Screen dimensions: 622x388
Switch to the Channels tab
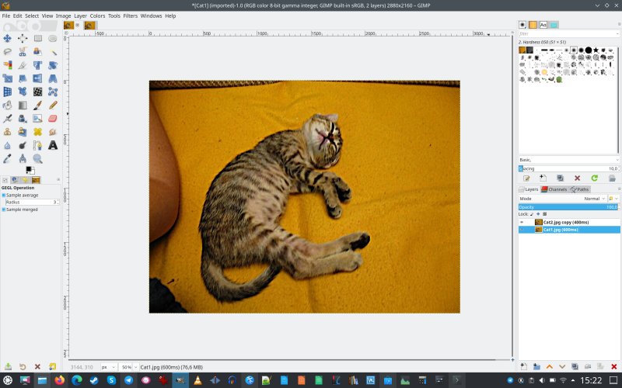point(554,189)
